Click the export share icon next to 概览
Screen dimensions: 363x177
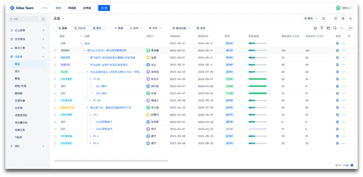[x=324, y=18]
